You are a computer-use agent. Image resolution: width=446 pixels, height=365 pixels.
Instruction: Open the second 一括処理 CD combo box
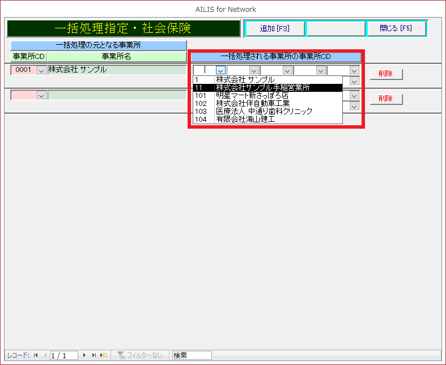click(253, 70)
